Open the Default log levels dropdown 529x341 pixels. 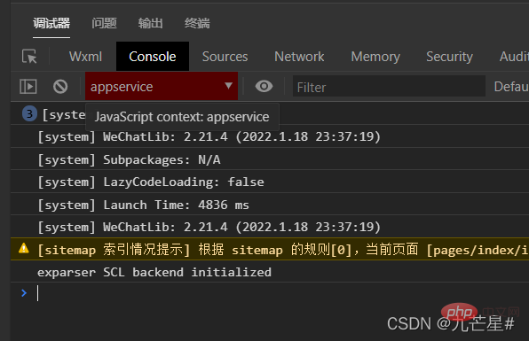point(511,87)
